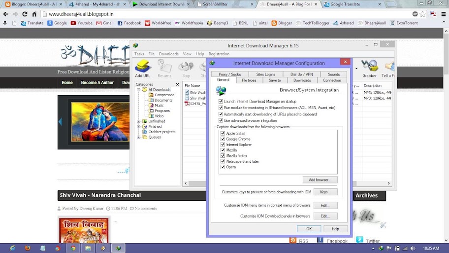This screenshot has width=449, height=253.
Task: Toggle the Google Chrome browser checkbox
Action: (x=223, y=139)
